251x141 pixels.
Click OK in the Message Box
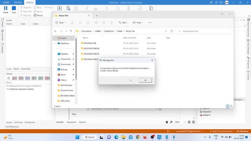(x=146, y=80)
